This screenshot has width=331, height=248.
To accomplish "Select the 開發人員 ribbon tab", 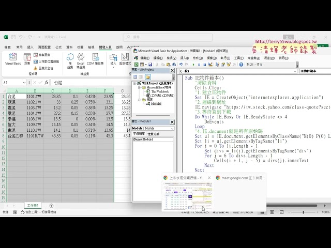I will (x=106, y=47).
